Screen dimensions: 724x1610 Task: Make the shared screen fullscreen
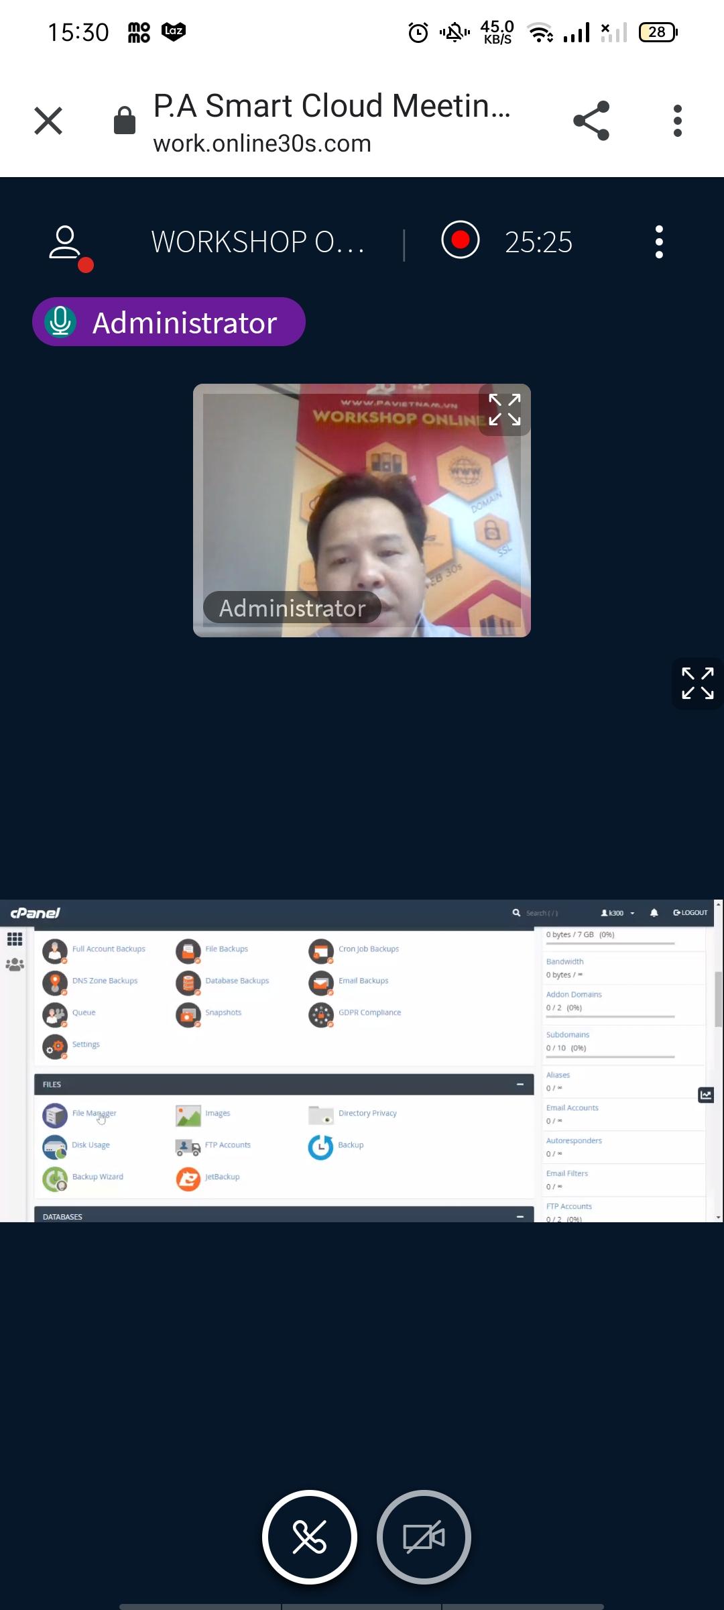(697, 684)
